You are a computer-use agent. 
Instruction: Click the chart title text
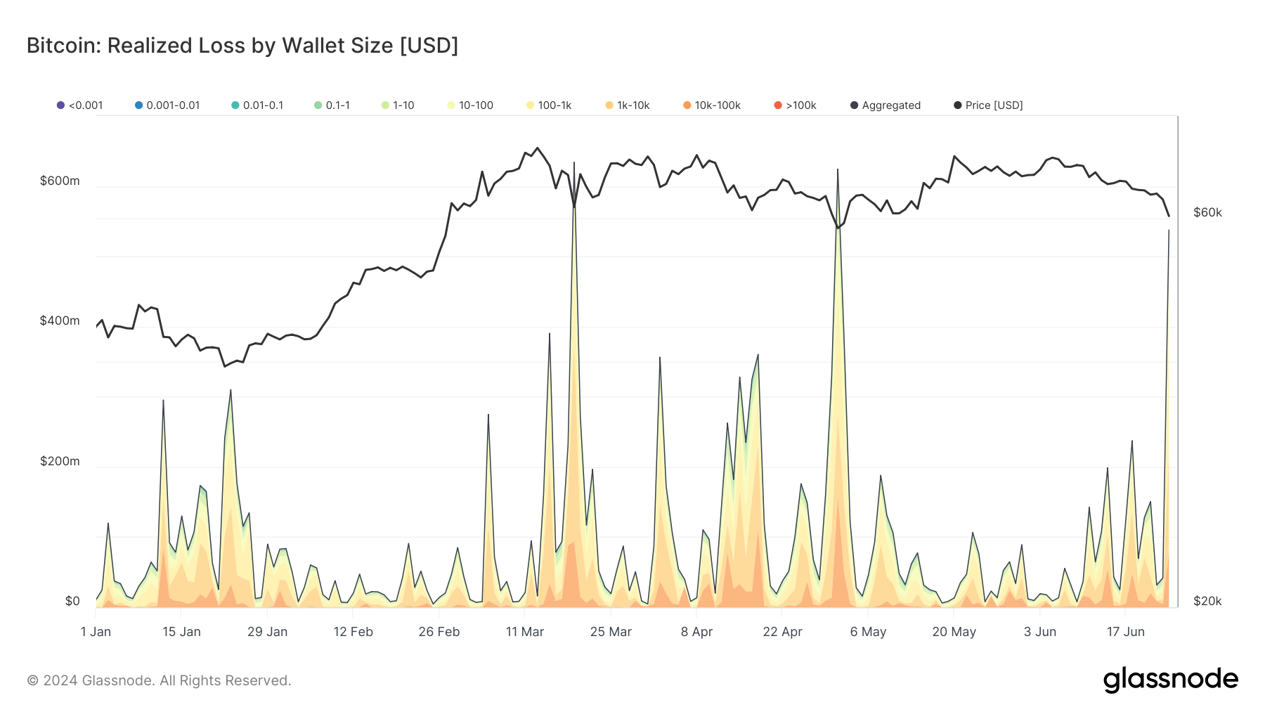242,46
